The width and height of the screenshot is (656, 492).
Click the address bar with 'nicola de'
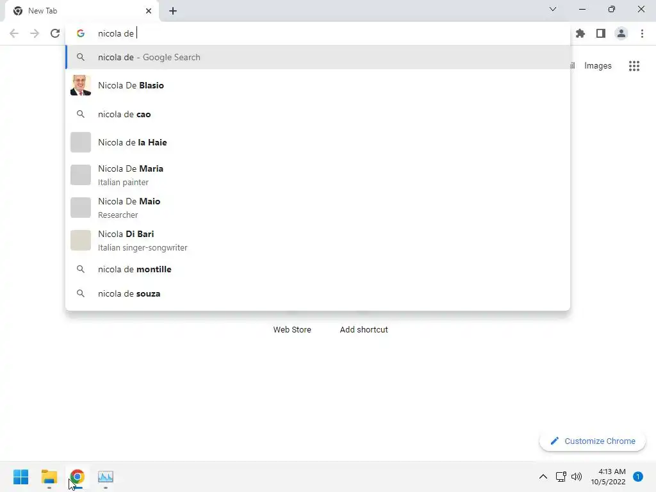coord(318,33)
